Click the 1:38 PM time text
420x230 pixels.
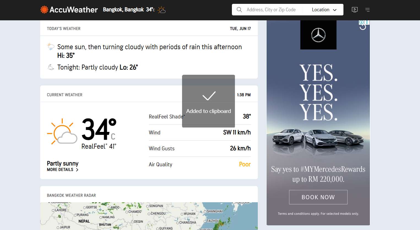click(x=244, y=95)
